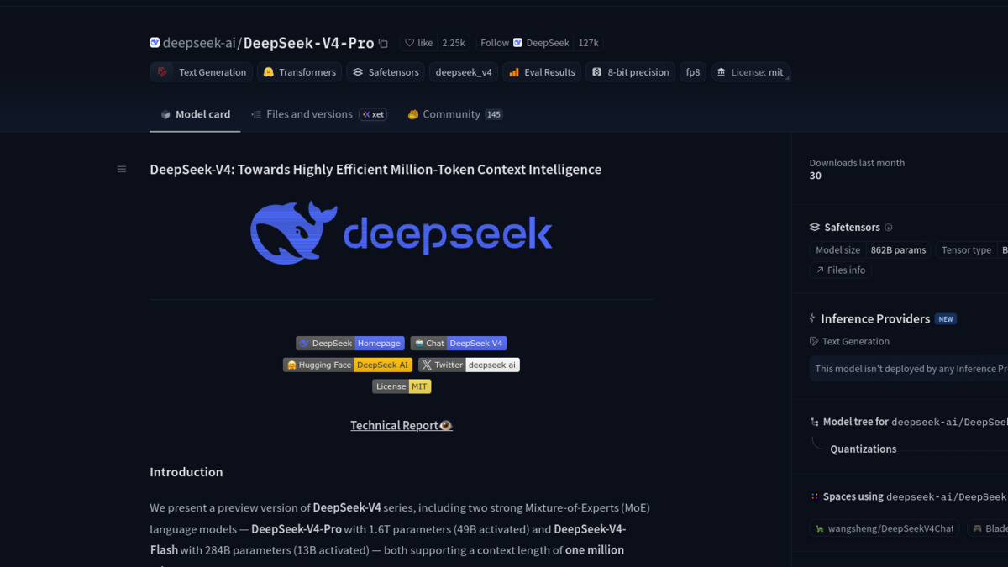Screen dimensions: 1008x567
Task: Click the Safetensors info icon
Action: point(890,227)
